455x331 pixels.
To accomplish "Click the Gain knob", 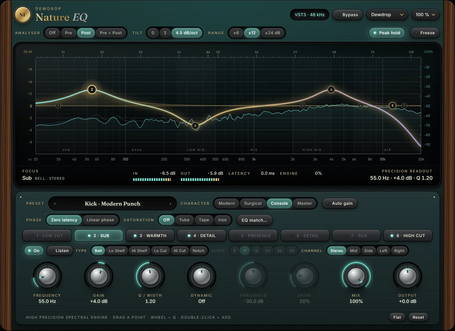I will (99, 276).
